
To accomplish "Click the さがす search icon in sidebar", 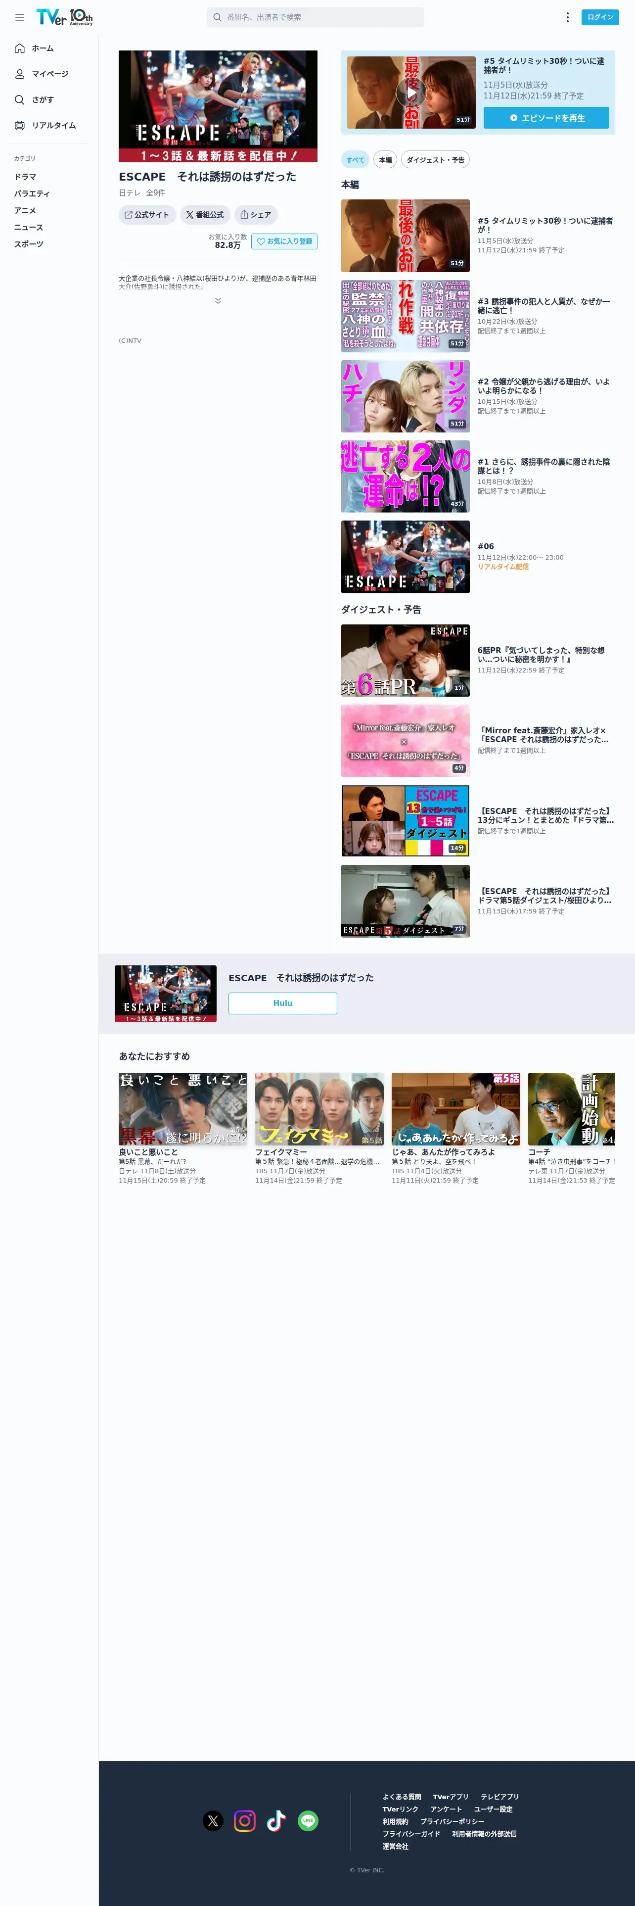I will pyautogui.click(x=20, y=99).
